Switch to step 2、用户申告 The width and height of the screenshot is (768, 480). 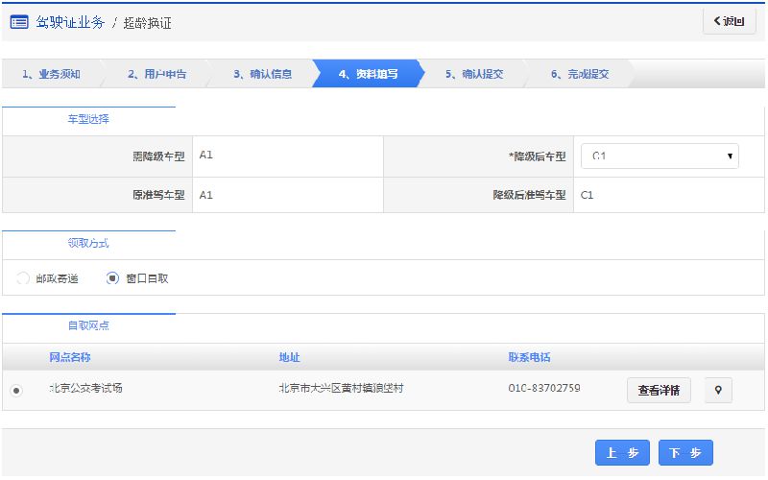point(156,74)
